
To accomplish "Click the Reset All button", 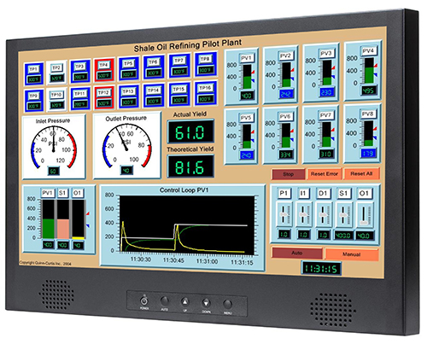I will pos(361,173).
